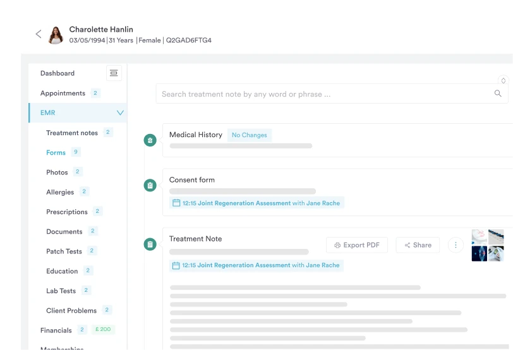The height and width of the screenshot is (350, 513).
Task: Click Charolette Hanlin's profile avatar
Action: [56, 35]
